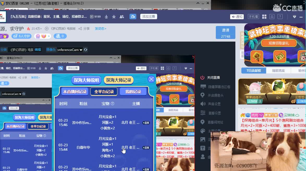The height and width of the screenshot is (171, 306).
Task: Select 开启摄像头 option
Action: [216, 95]
